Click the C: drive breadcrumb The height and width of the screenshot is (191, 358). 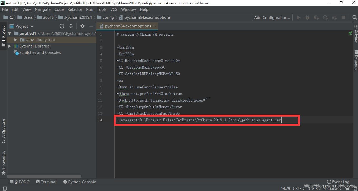pyautogui.click(x=8, y=17)
